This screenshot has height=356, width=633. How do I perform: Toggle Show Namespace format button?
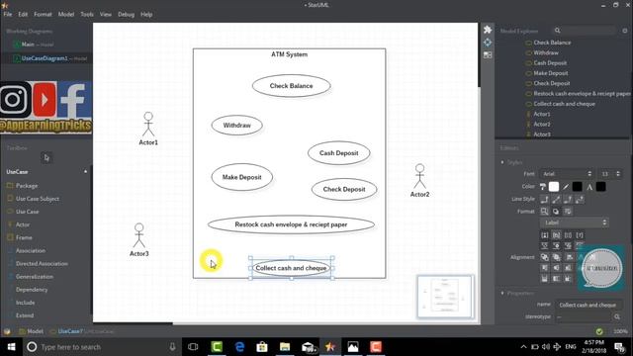[556, 235]
